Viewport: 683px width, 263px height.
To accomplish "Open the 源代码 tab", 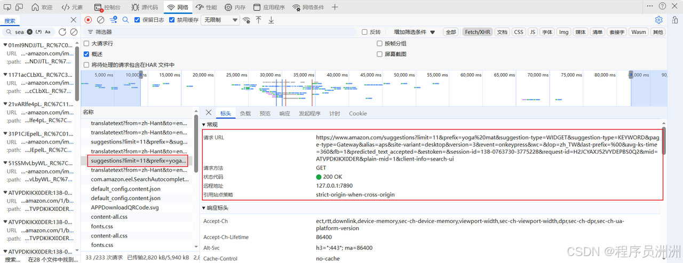I will pos(144,7).
